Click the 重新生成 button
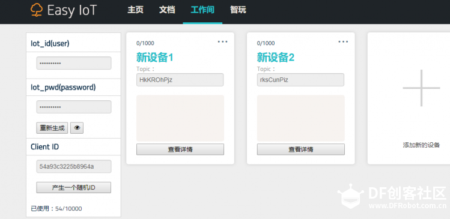The height and width of the screenshot is (219, 450). (52, 128)
